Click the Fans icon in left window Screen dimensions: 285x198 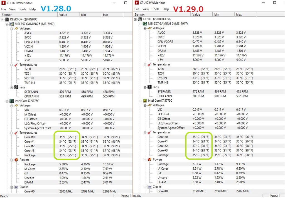(x=16, y=87)
